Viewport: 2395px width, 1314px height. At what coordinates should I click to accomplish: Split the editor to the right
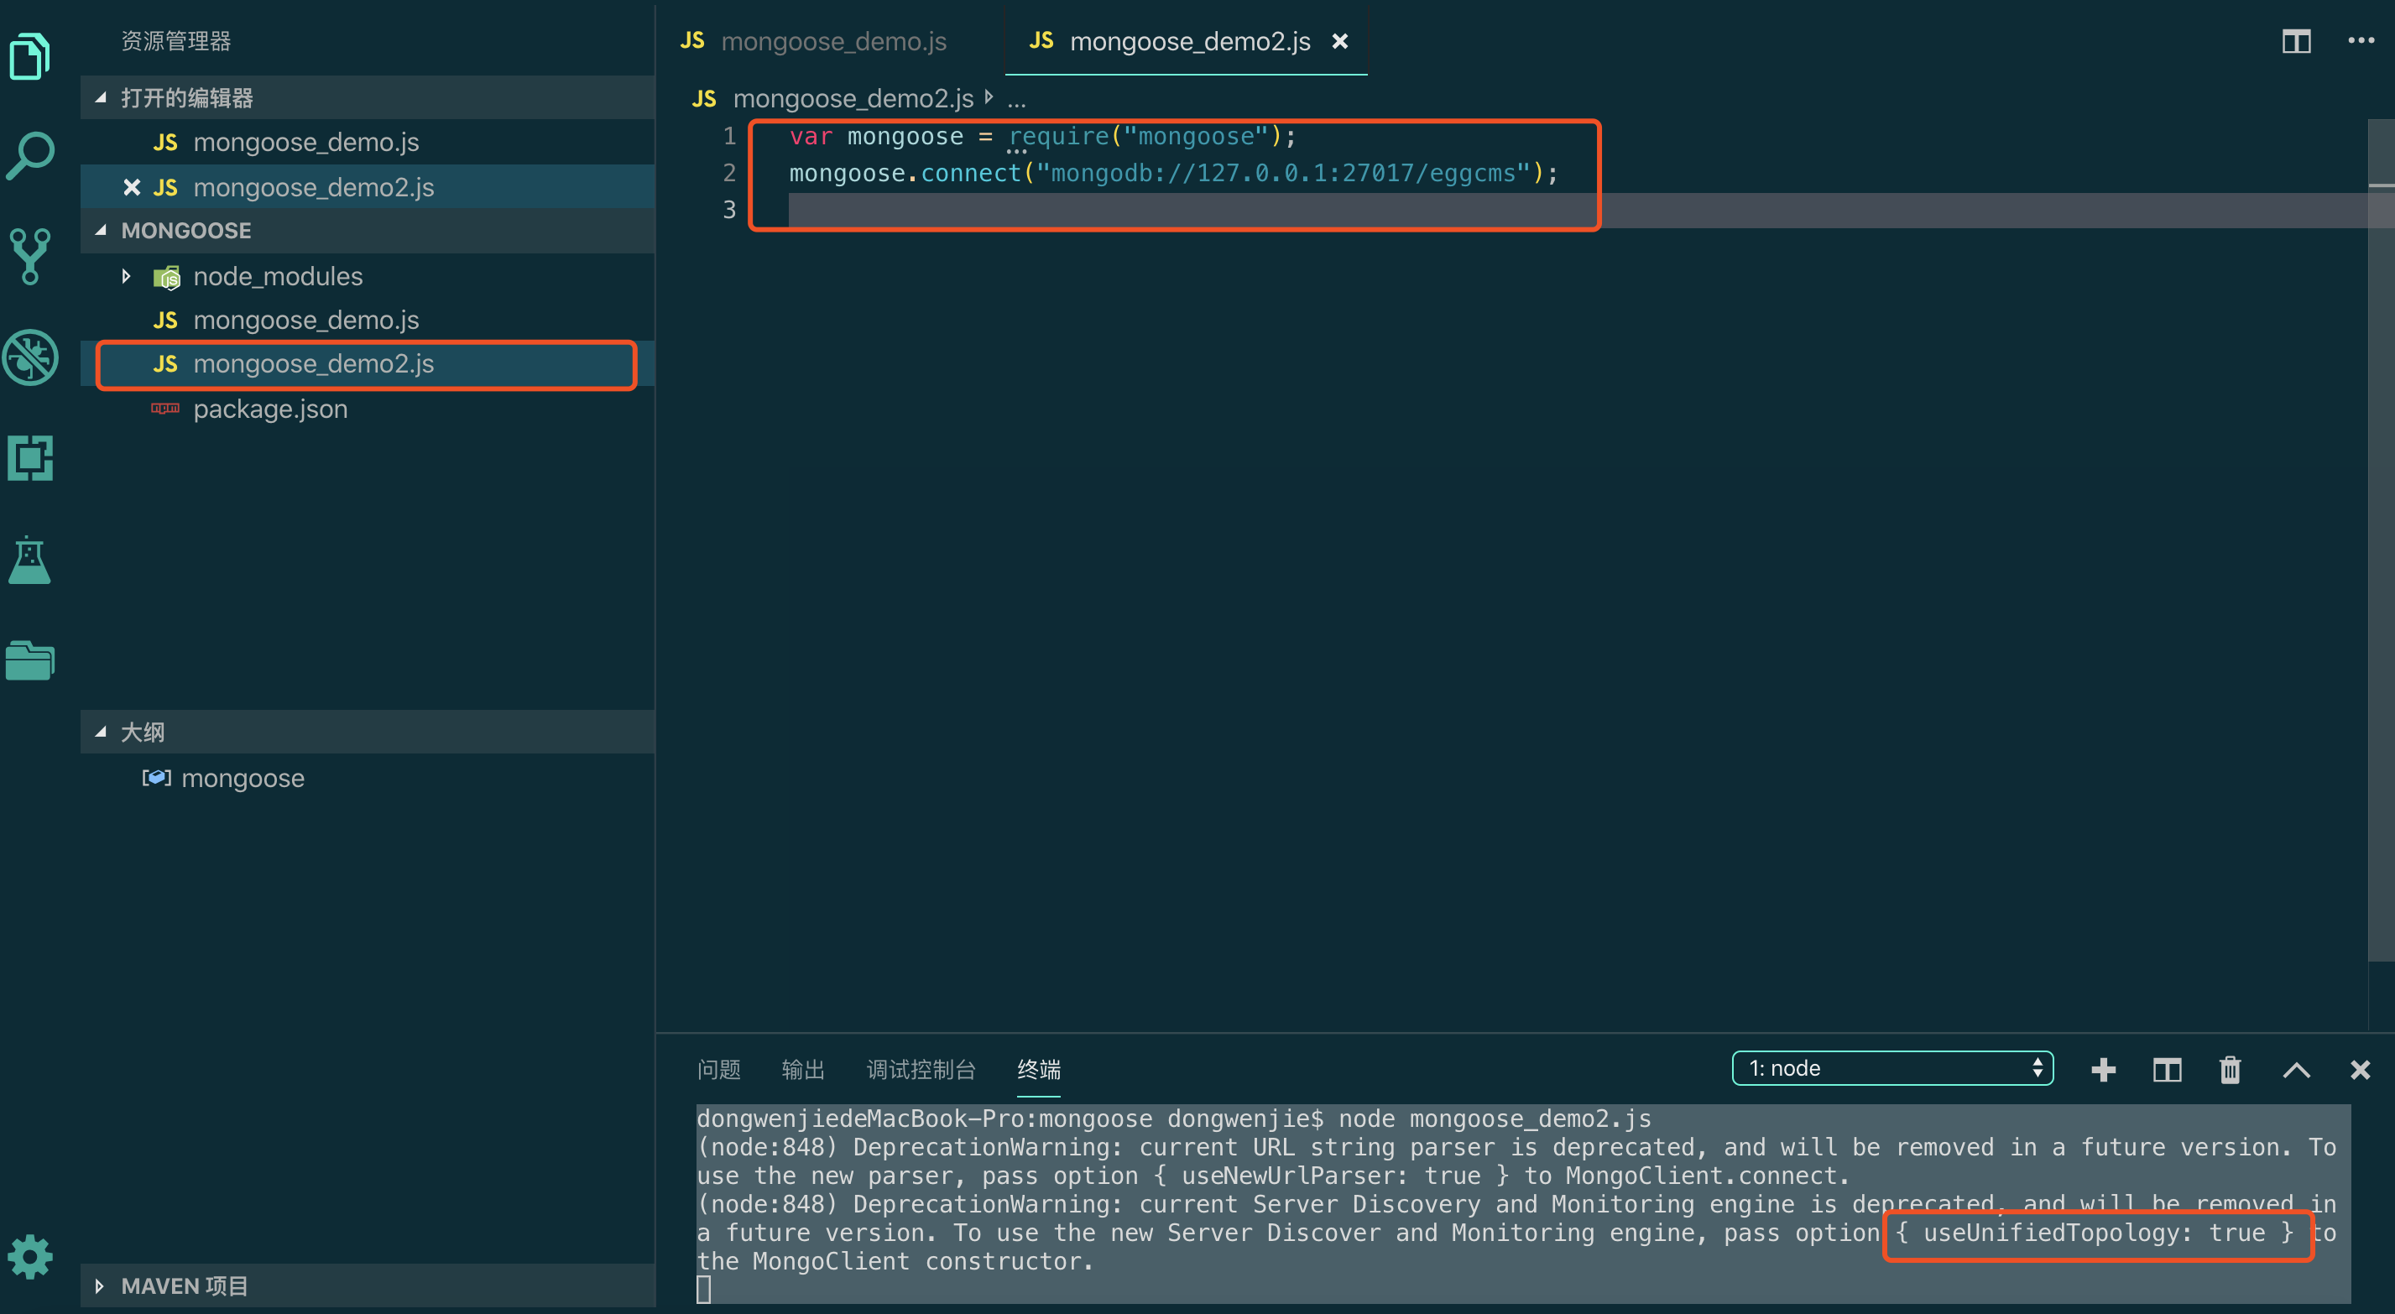[x=2295, y=41]
